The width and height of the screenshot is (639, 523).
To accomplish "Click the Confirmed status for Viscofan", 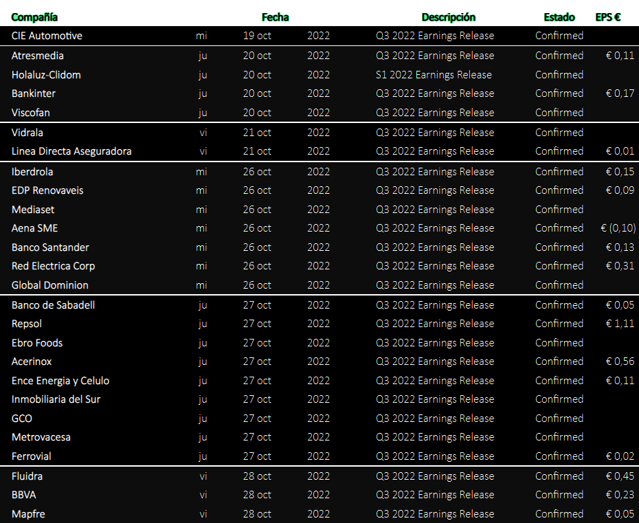I will tap(559, 113).
